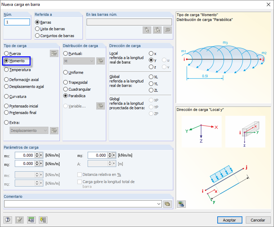Close the Nueva carga en barra dialog
The height and width of the screenshot is (227, 274).
268,5
